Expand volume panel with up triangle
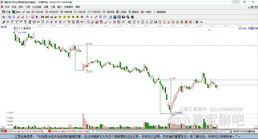This screenshot has width=258, height=139. pos(2,127)
